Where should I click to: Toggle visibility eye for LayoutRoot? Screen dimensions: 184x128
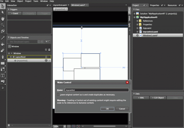(46, 57)
